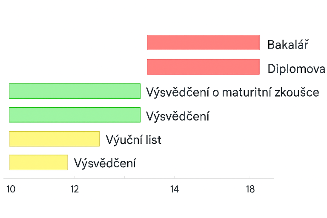Click the Výsvědčení label beside yellow bar
Screen dimensions: 327x218
[105, 163]
